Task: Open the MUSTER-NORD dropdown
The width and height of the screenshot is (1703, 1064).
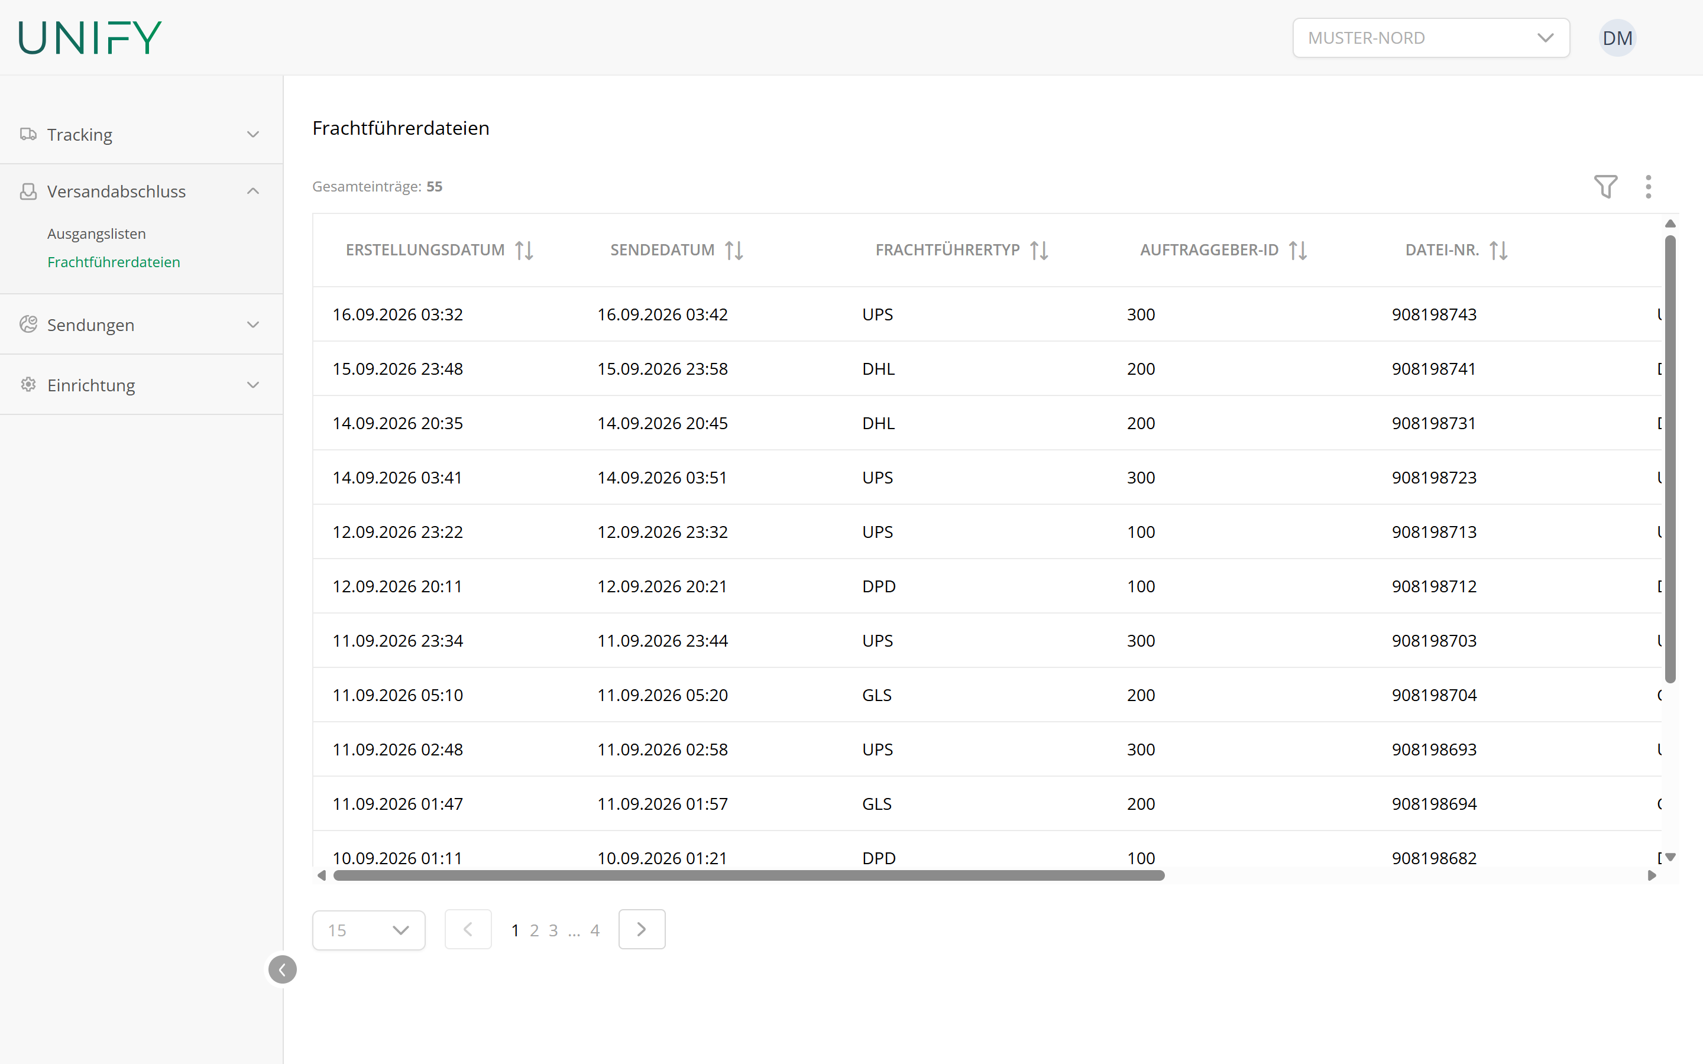Action: pos(1430,38)
